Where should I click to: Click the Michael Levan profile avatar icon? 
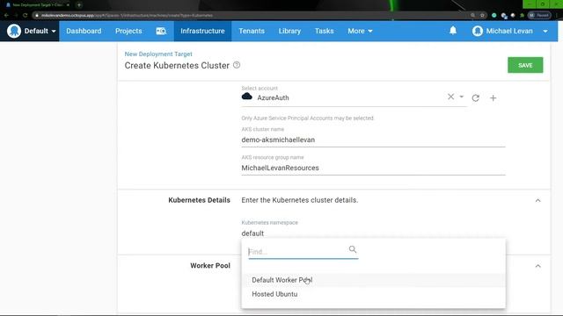tap(477, 31)
